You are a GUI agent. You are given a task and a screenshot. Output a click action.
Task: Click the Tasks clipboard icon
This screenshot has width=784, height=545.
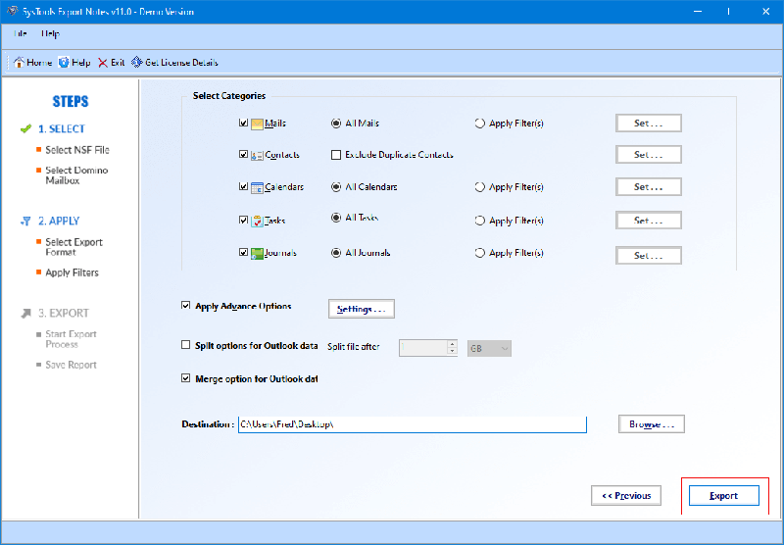point(257,221)
